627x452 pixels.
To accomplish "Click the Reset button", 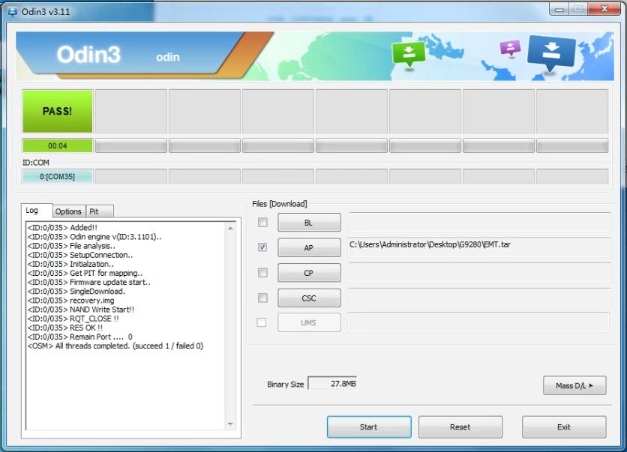I will point(460,427).
